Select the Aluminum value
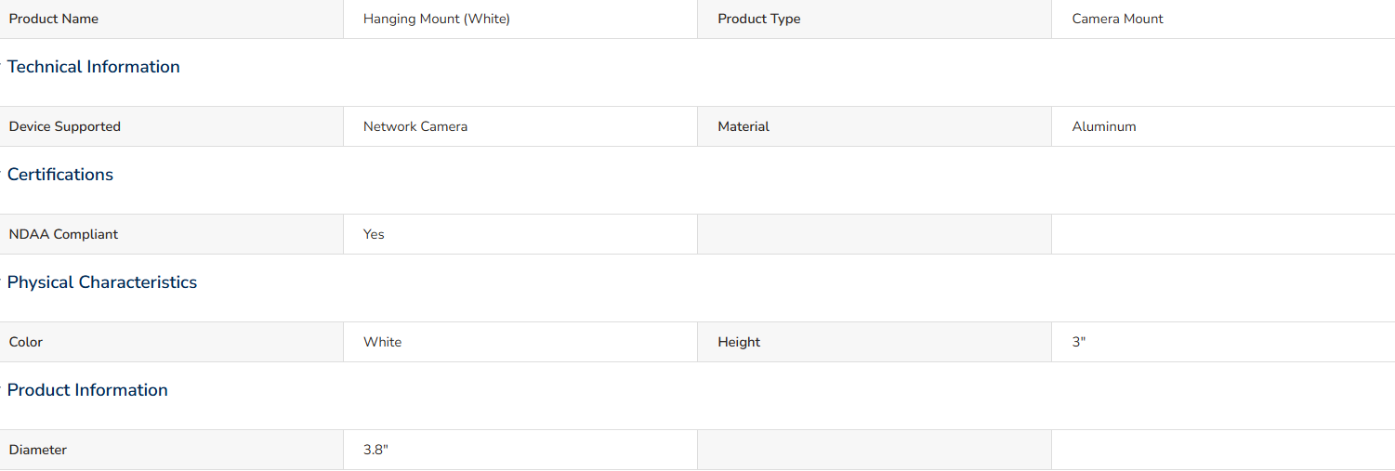The image size is (1395, 471). (x=1104, y=126)
